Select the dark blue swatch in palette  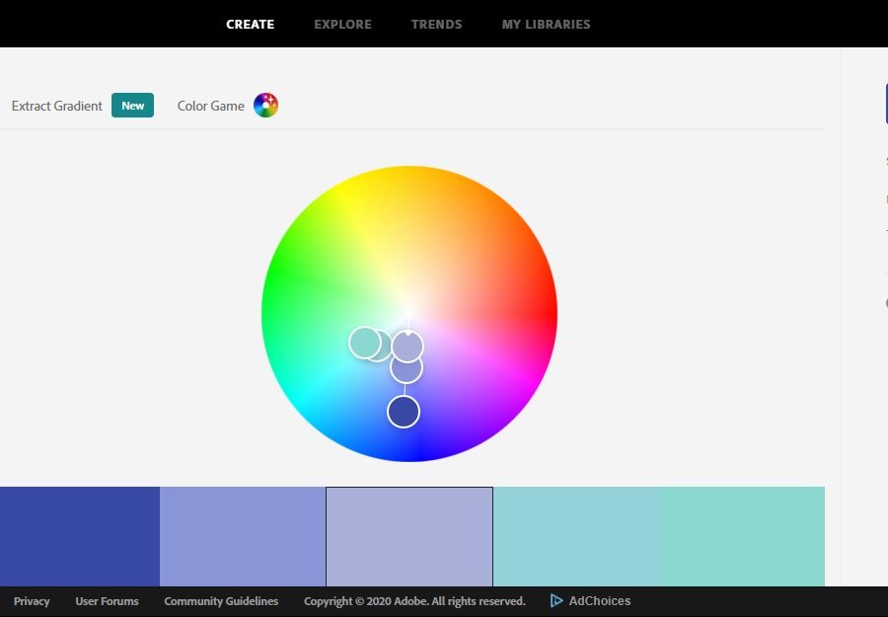79,536
